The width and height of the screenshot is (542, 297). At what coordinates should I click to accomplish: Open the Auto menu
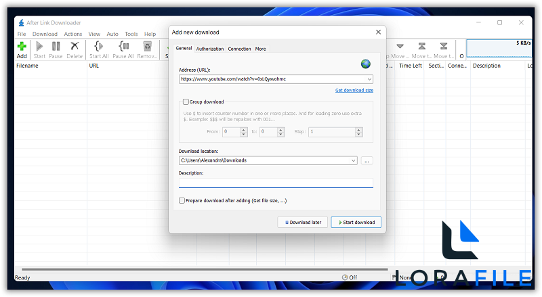[x=112, y=34]
